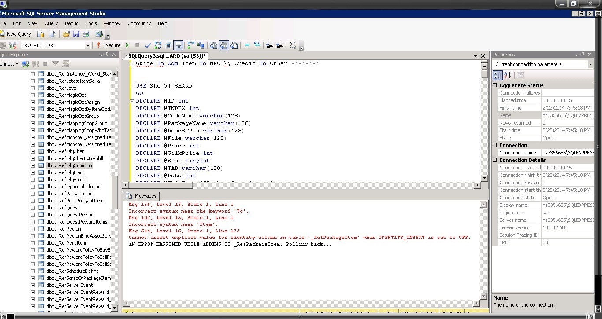Click Object Explorer scroll-down arrow

coord(115,308)
